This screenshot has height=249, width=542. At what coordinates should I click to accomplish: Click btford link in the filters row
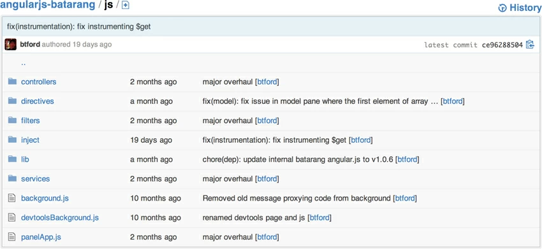pyautogui.click(x=267, y=120)
